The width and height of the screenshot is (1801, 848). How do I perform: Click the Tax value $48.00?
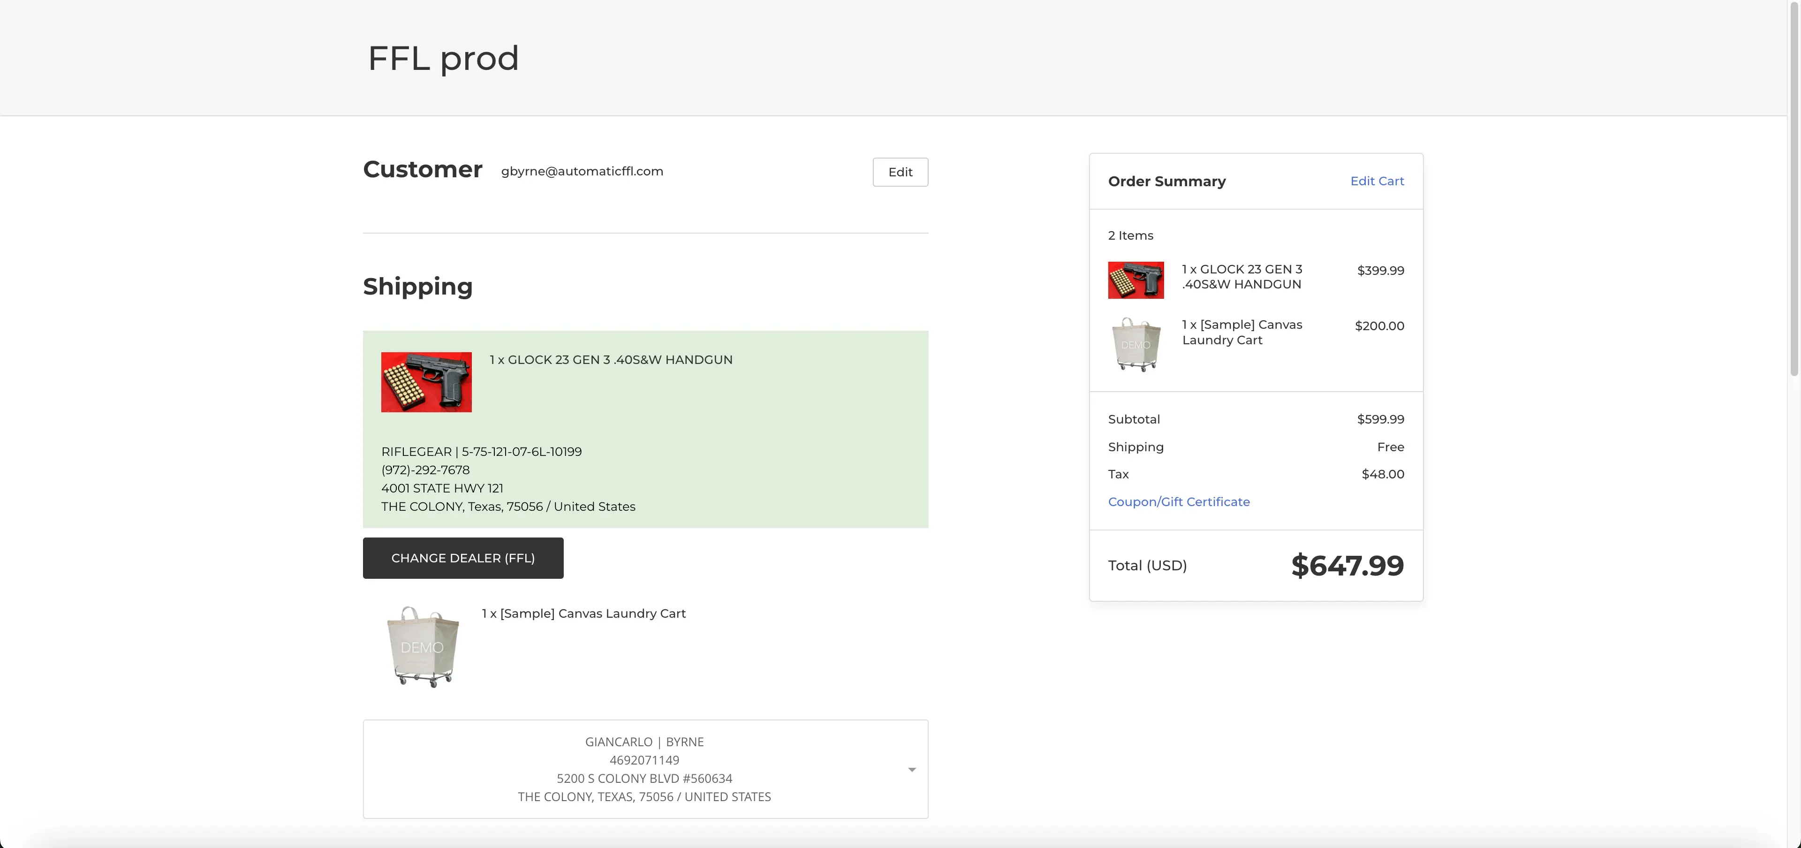[x=1382, y=474]
